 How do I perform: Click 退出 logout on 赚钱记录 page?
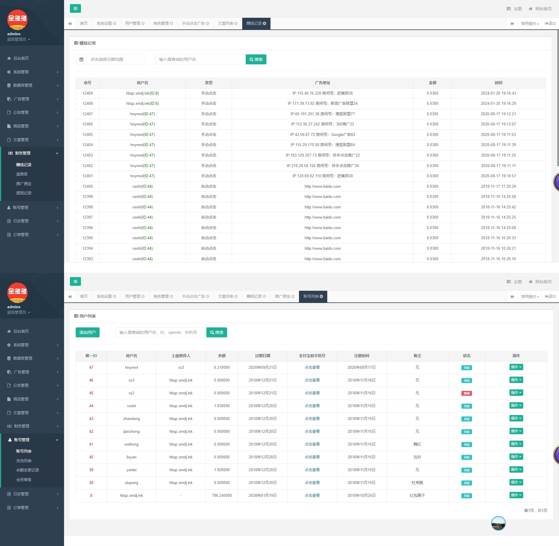pos(550,23)
